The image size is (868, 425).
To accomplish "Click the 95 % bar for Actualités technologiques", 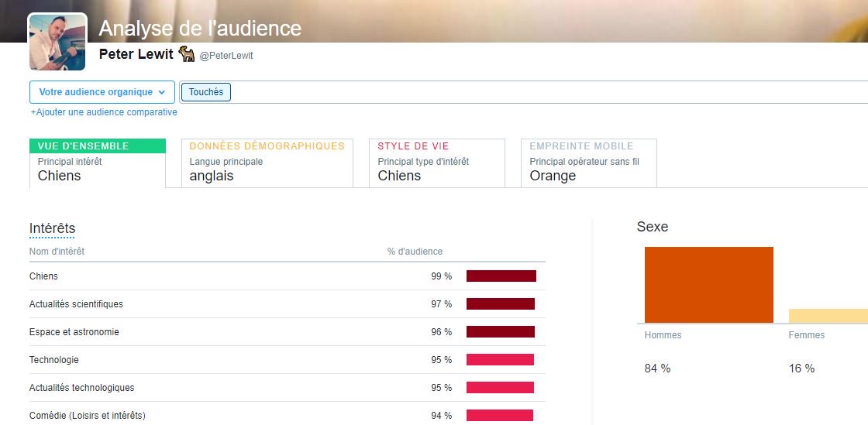I will (500, 387).
